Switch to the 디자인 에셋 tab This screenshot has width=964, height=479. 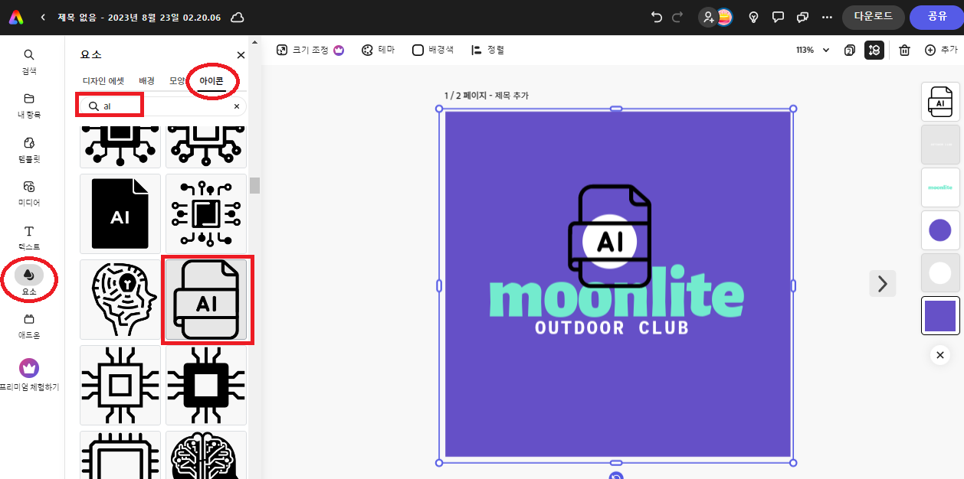tap(103, 80)
